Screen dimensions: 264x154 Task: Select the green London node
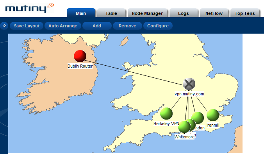tap(198, 118)
